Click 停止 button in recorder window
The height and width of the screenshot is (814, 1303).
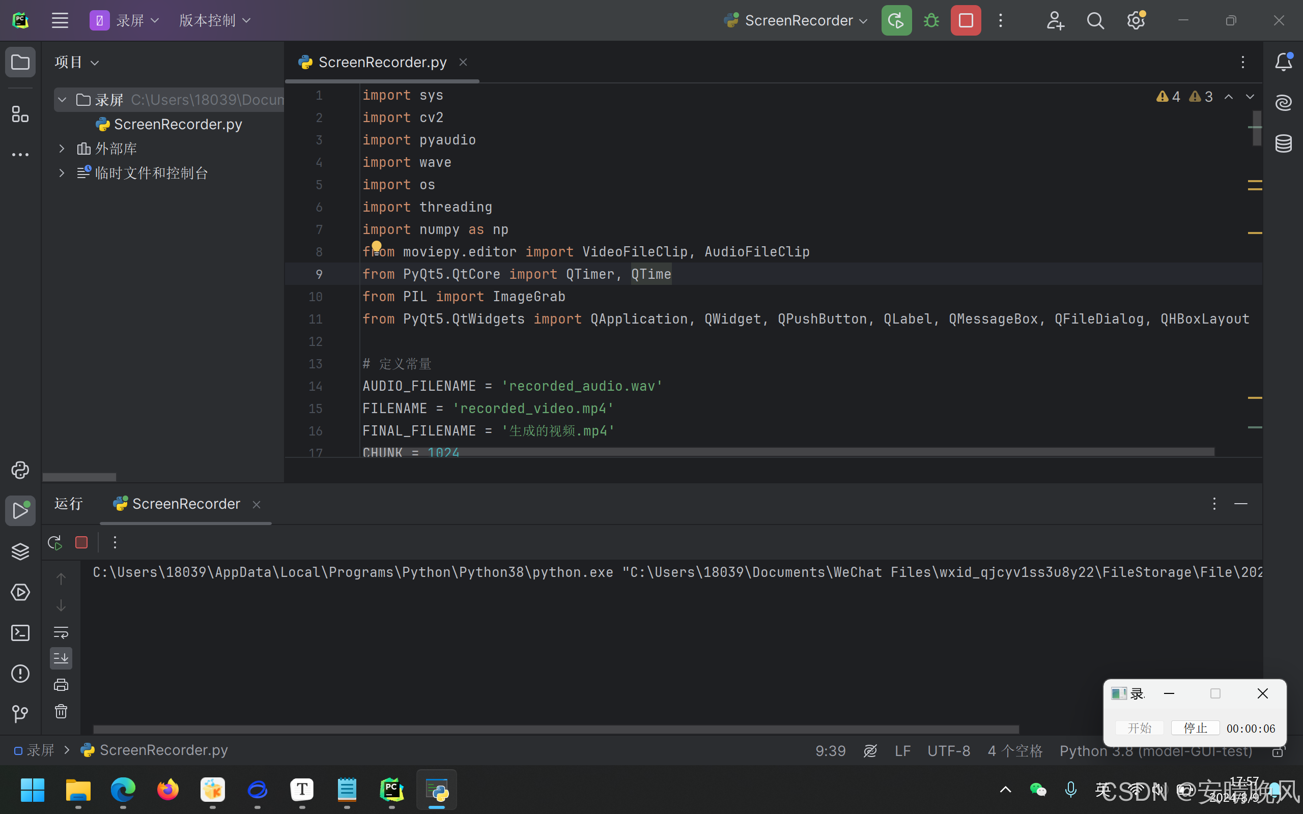click(1195, 728)
